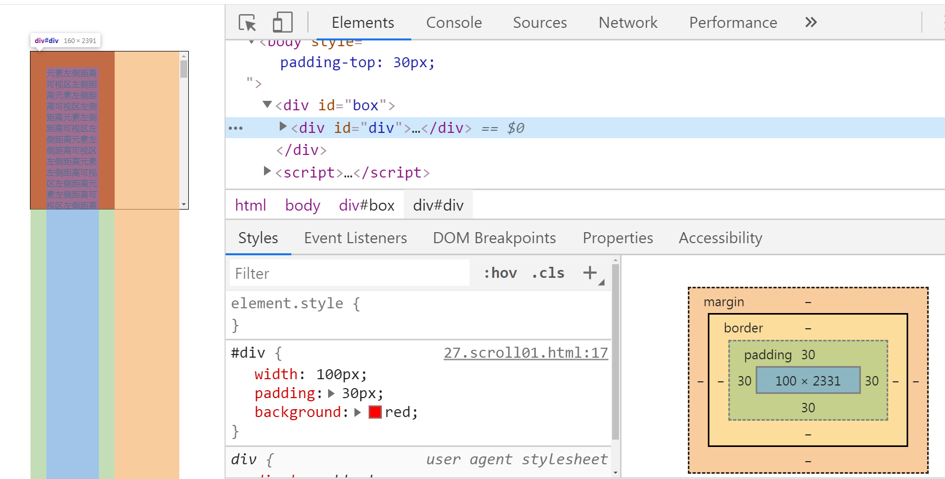
Task: Click the red property value text
Action: (x=397, y=412)
